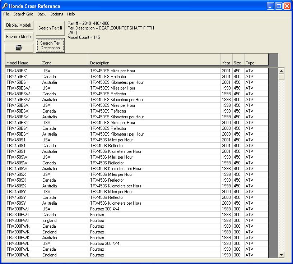Open the Help menu
Image resolution: width=293 pixels, height=264 pixels.
pyautogui.click(x=71, y=14)
